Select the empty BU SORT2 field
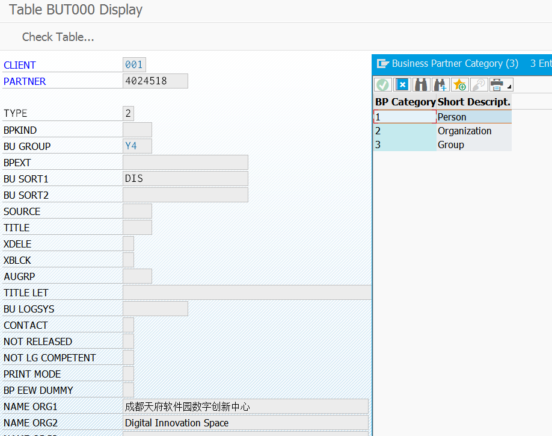The height and width of the screenshot is (436, 552). point(185,195)
